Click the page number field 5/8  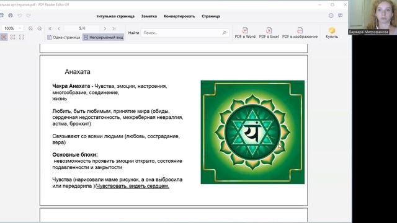82,28
